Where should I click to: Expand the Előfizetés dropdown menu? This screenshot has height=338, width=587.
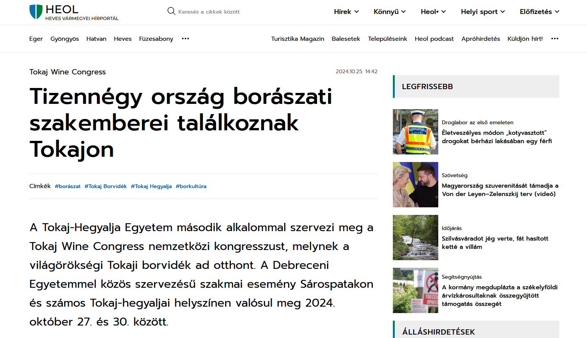click(x=540, y=12)
